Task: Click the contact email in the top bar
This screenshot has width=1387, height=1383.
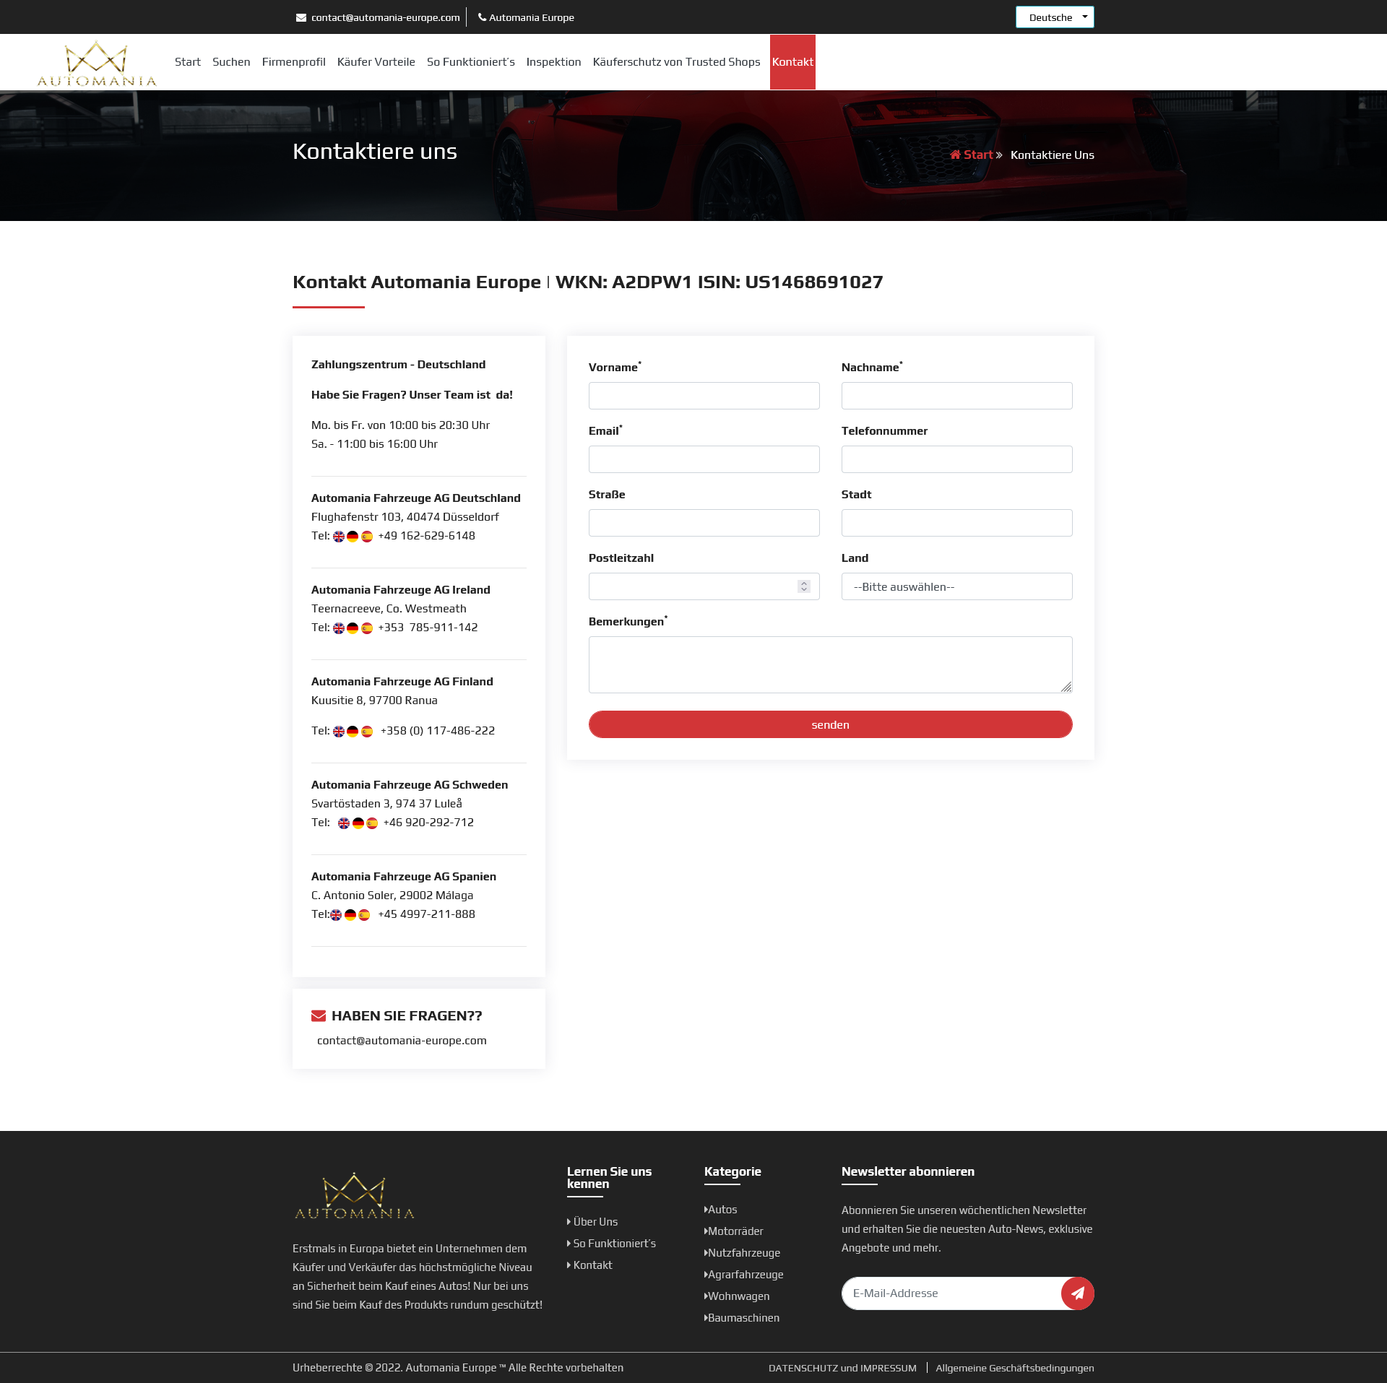Action: [x=386, y=17]
